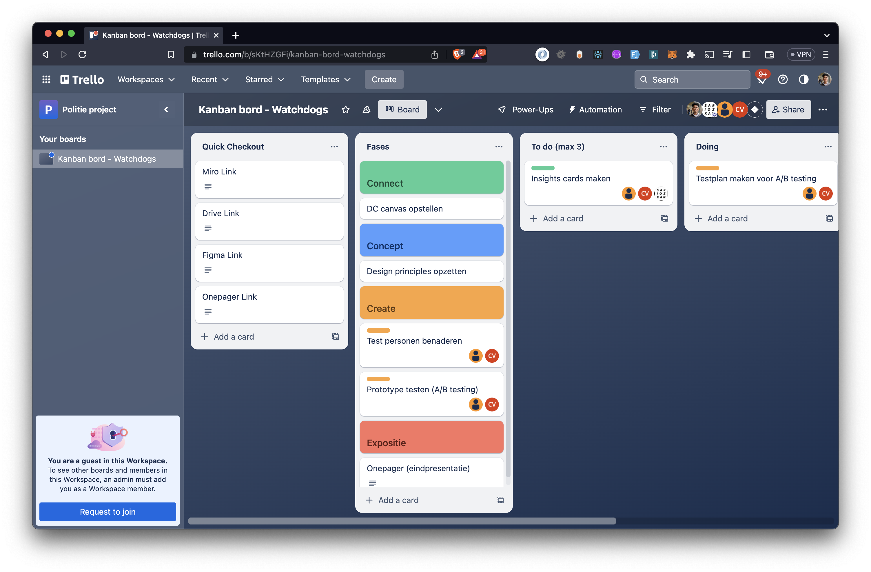The image size is (871, 572).
Task: Open the help question mark icon
Action: coord(783,79)
